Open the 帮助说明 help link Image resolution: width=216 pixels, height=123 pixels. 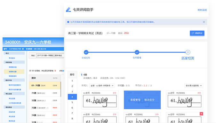[202, 10]
